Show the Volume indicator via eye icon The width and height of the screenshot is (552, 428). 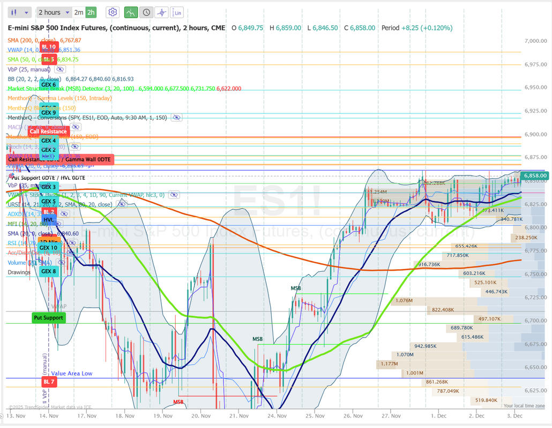coord(60,263)
